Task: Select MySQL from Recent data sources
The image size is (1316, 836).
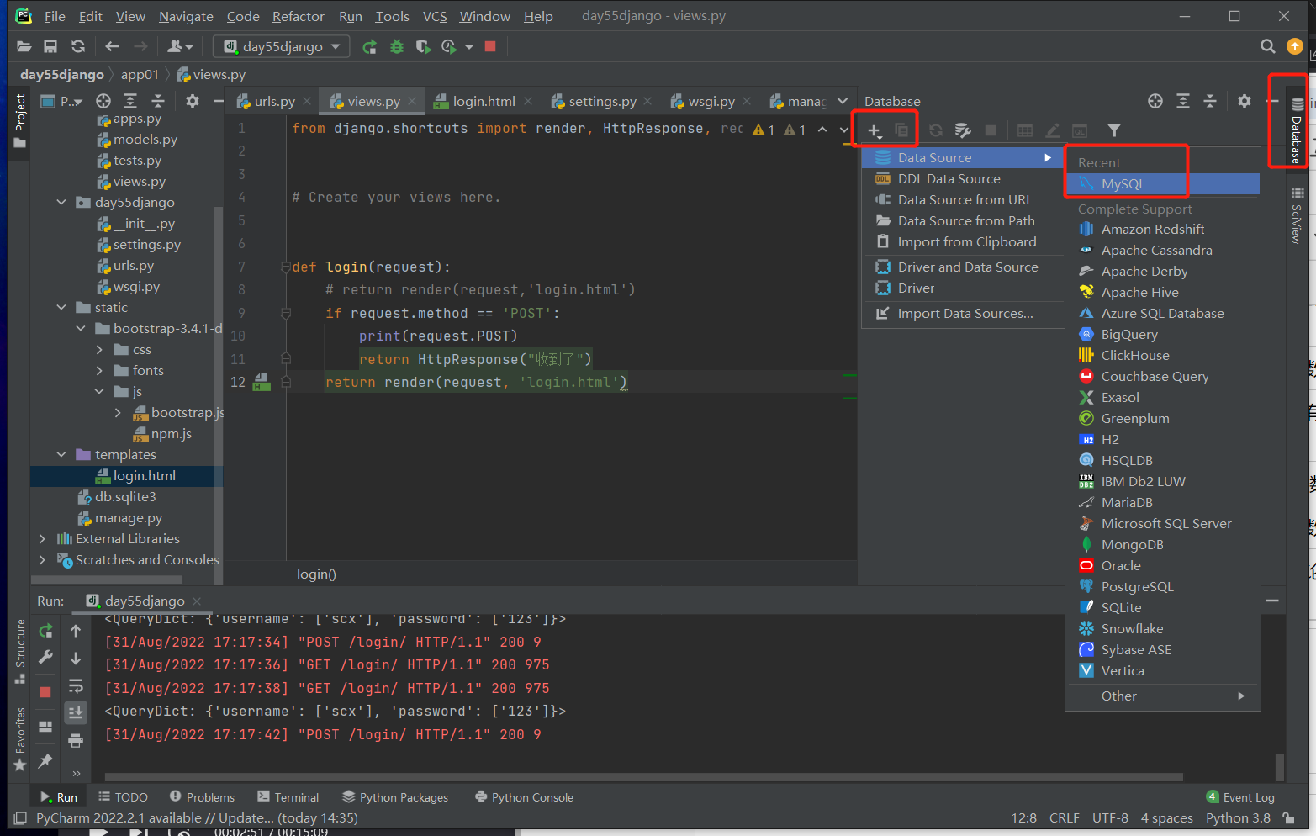Action: point(1123,184)
